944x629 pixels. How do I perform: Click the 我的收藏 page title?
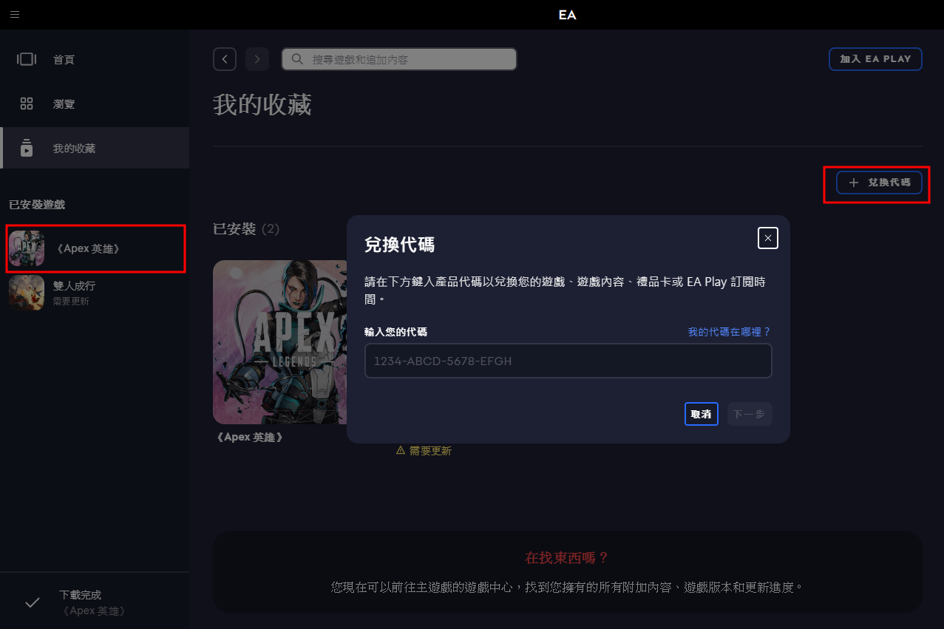coord(262,104)
